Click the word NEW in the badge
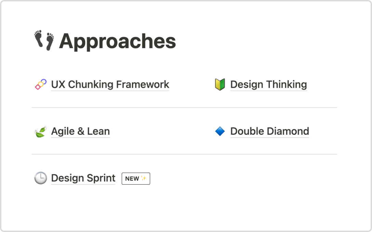 [132, 178]
